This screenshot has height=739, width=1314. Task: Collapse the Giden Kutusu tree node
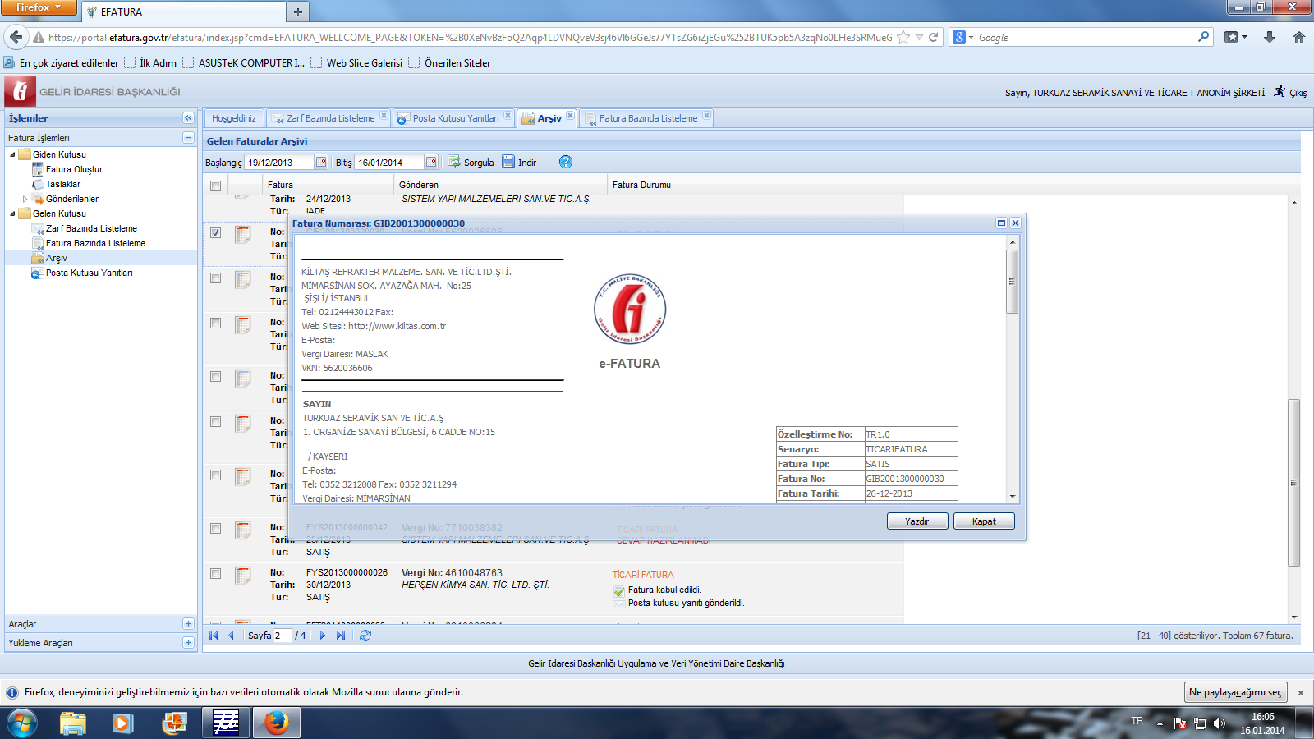[x=12, y=154]
